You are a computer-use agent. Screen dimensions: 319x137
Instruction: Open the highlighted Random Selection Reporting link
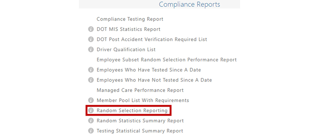click(x=132, y=111)
